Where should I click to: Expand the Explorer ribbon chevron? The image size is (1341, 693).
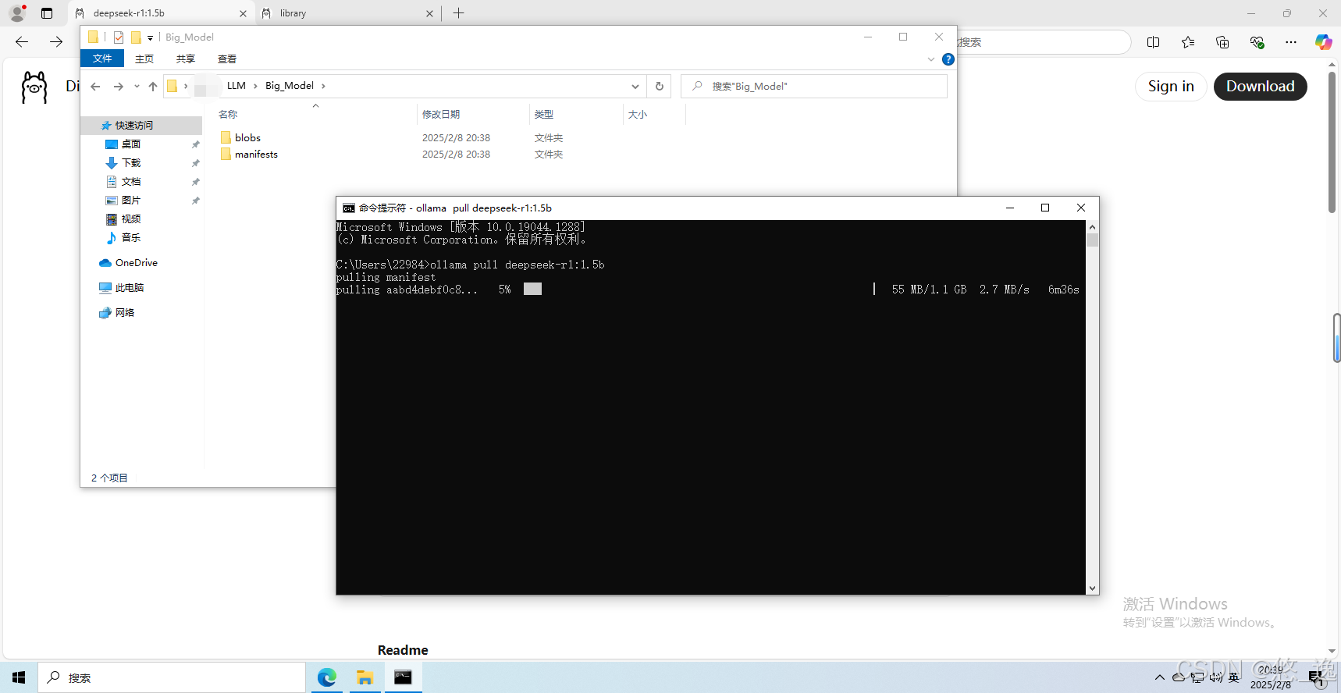click(x=931, y=59)
